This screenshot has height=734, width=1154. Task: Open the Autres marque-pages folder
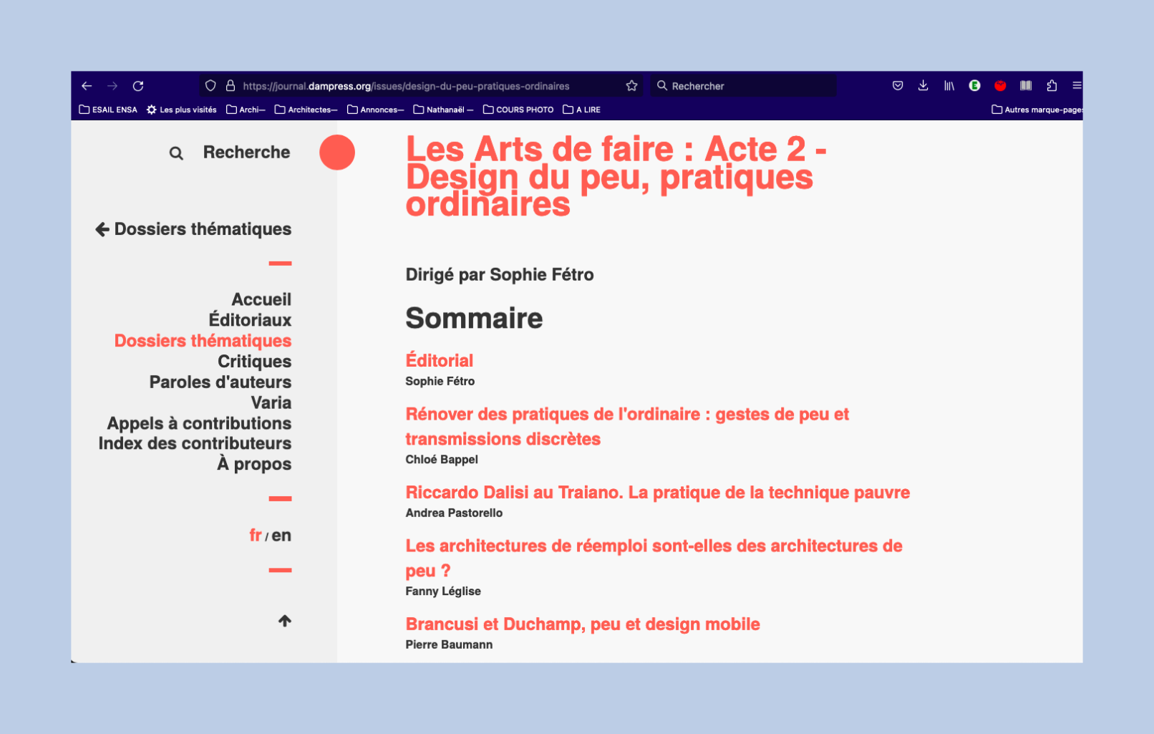[1037, 110]
